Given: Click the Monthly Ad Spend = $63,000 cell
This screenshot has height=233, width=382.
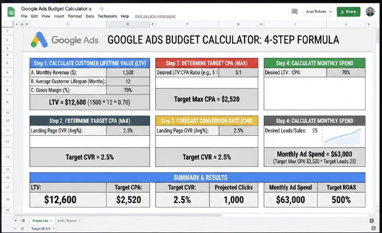Looking at the screenshot, I should [x=315, y=157].
